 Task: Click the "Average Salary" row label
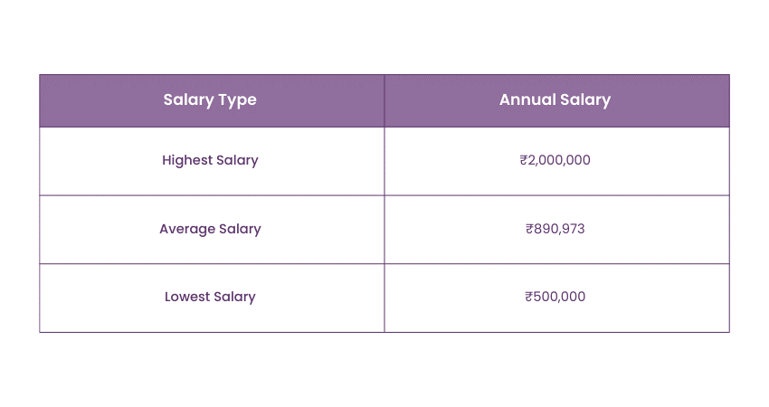coord(210,229)
